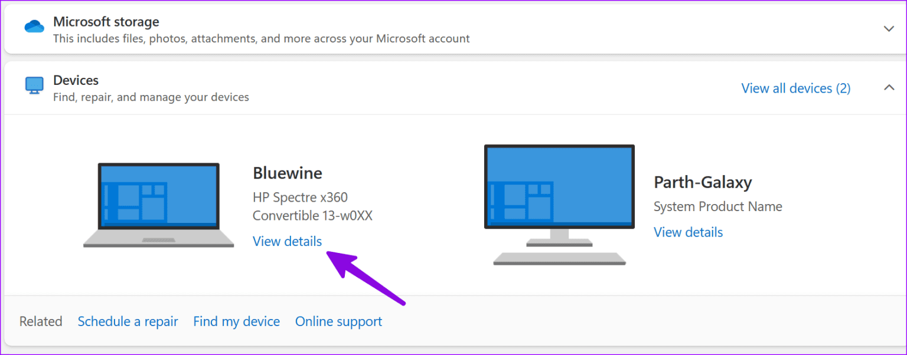This screenshot has height=355, width=907.
Task: Open View details for Parth-Galaxy
Action: tap(688, 232)
